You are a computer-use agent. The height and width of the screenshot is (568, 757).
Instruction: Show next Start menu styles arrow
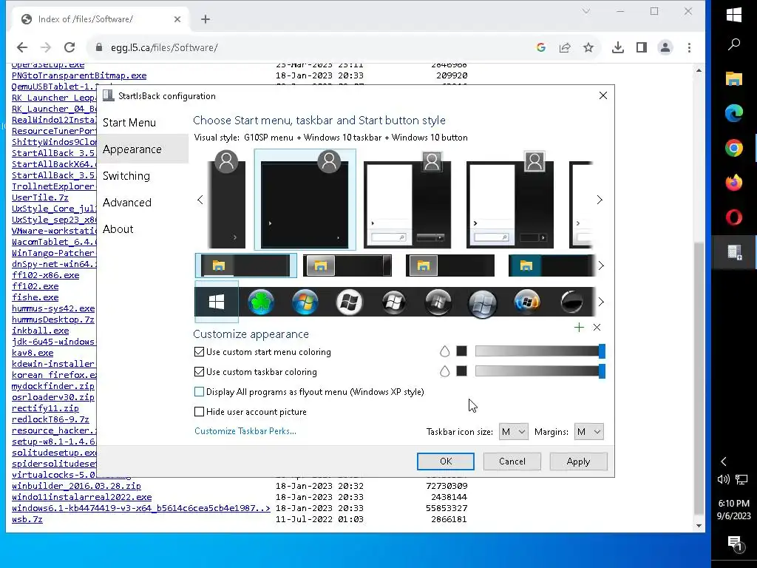(x=600, y=200)
